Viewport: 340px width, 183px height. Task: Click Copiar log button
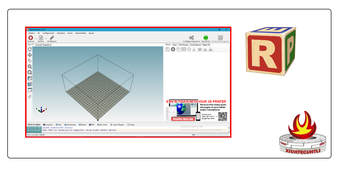(x=131, y=125)
